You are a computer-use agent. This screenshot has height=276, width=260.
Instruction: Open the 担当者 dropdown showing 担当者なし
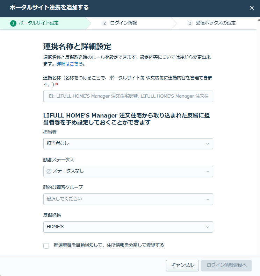click(128, 144)
